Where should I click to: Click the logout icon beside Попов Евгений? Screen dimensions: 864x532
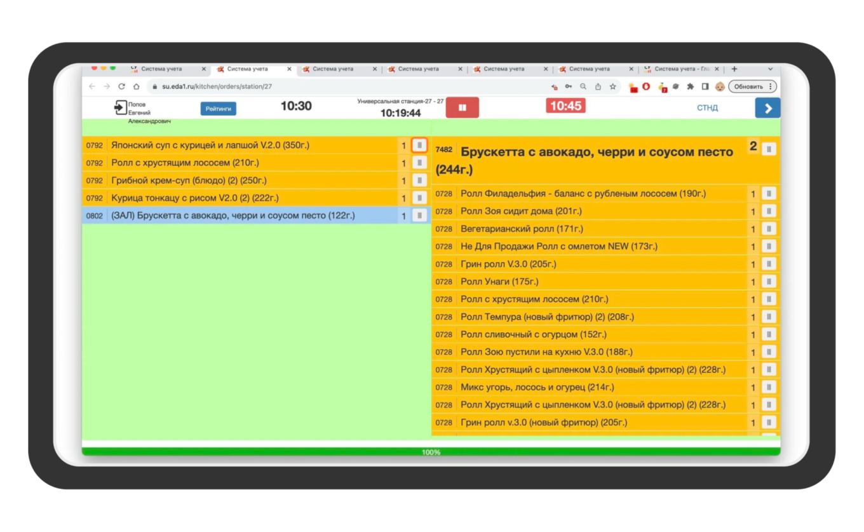pos(120,108)
